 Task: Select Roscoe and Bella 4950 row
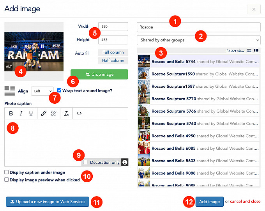199,136
